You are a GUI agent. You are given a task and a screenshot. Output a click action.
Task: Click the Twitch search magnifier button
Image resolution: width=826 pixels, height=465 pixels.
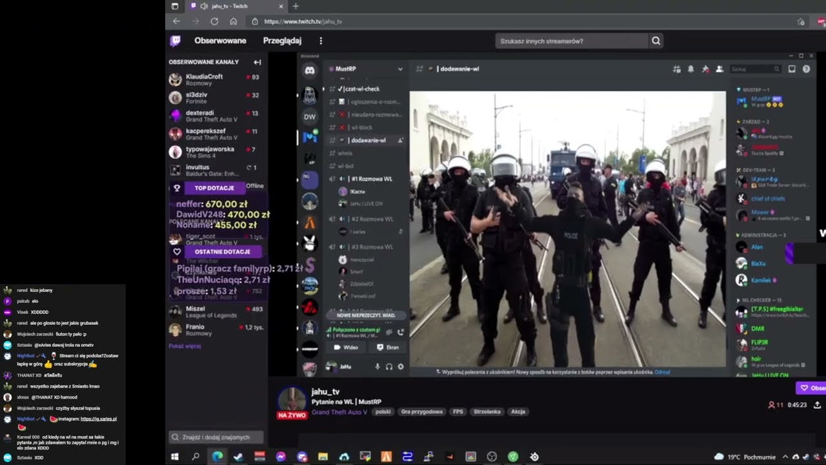pos(656,41)
